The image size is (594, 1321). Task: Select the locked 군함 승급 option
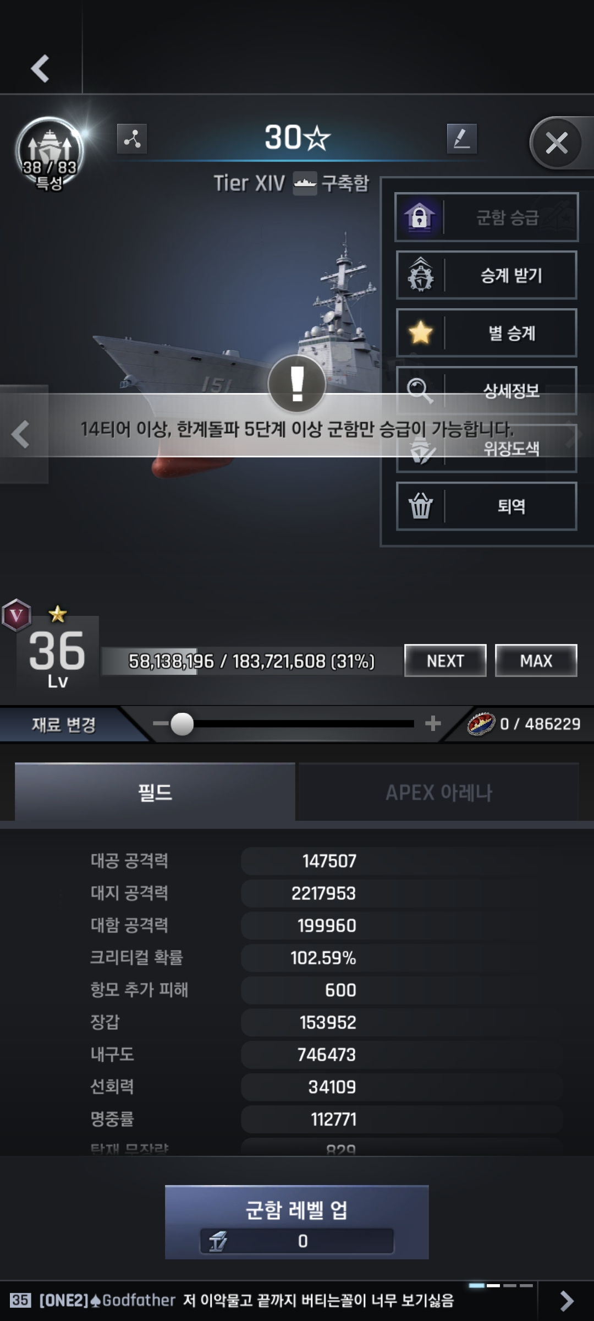(x=486, y=217)
